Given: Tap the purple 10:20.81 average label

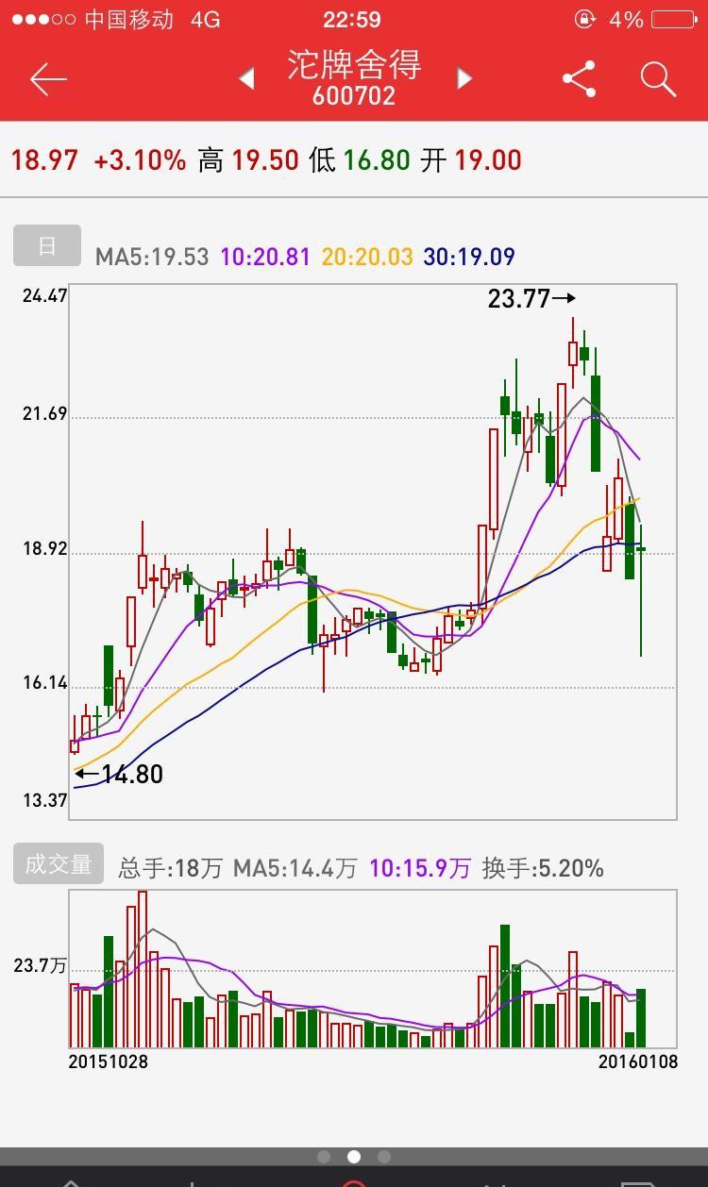Looking at the screenshot, I should click(265, 256).
